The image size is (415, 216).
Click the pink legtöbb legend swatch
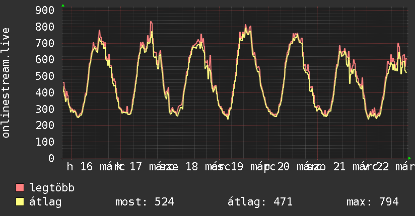(x=20, y=188)
